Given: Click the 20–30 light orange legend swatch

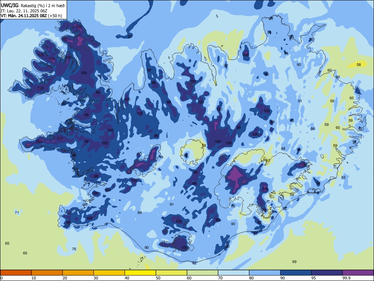Looking at the screenshot, I should (78, 273).
